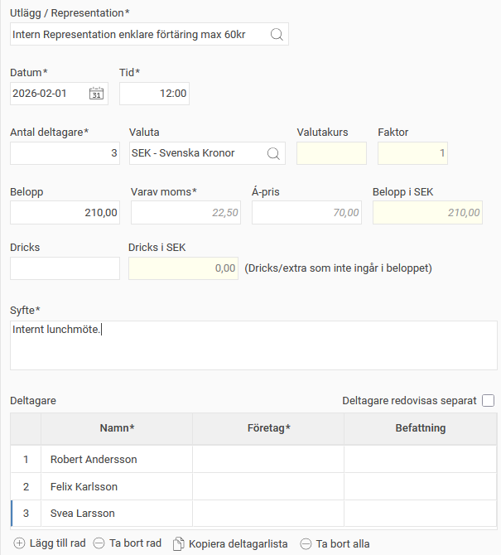501x555 pixels.
Task: Click the search icon in Utlägg / Representation field
Action: pyautogui.click(x=277, y=35)
